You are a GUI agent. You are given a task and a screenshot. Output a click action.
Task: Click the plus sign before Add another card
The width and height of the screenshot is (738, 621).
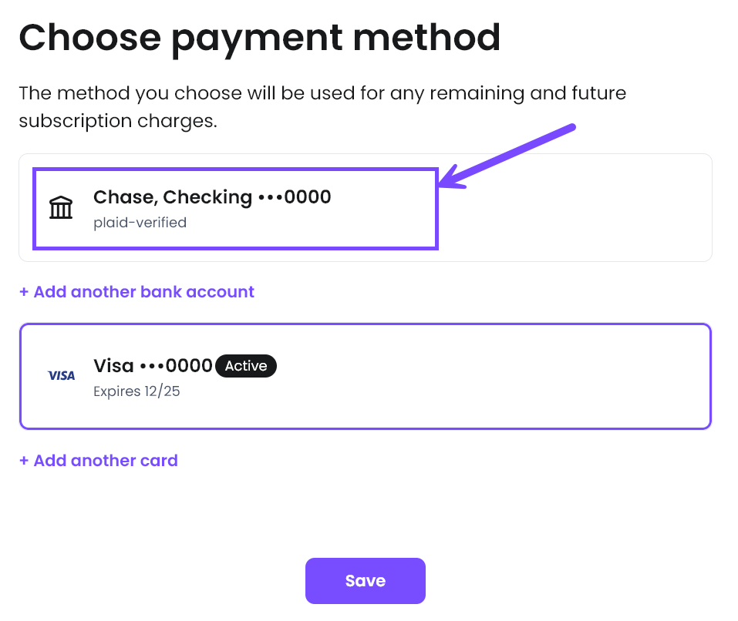coord(24,461)
